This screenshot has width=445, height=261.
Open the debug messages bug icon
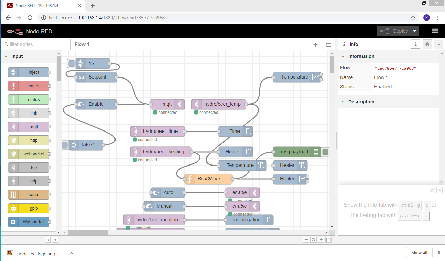427,44
